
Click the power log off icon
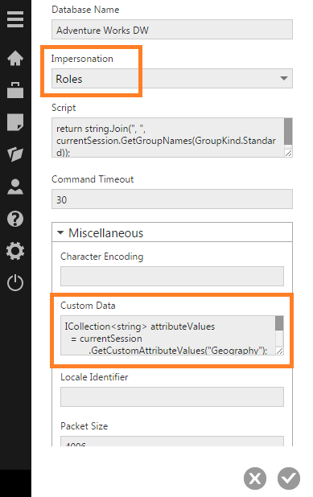tap(15, 283)
